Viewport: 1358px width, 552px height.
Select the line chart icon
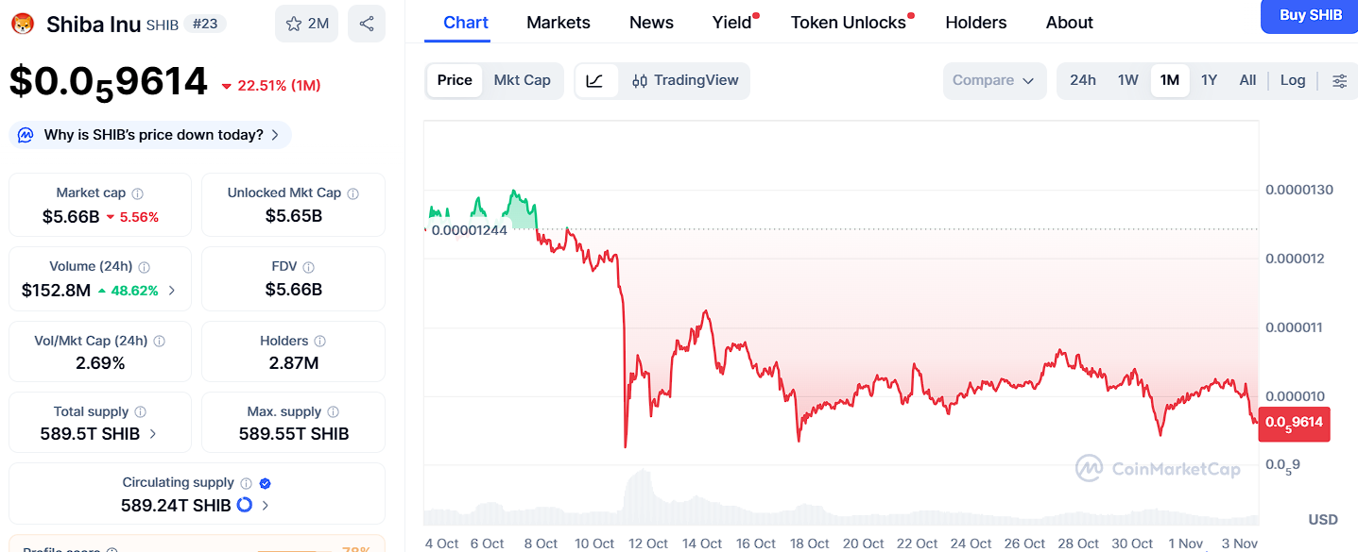click(595, 81)
